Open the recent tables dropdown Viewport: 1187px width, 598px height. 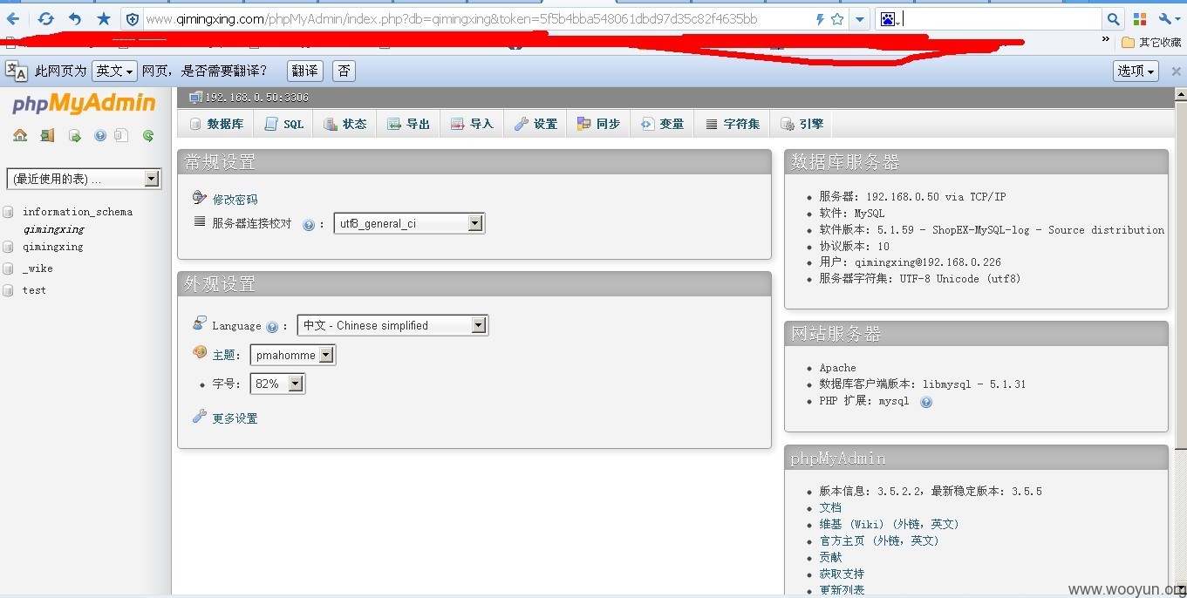point(84,179)
